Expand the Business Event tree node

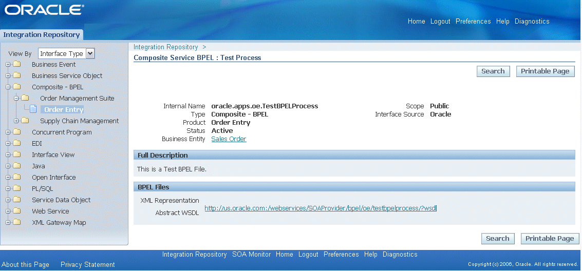click(8, 65)
